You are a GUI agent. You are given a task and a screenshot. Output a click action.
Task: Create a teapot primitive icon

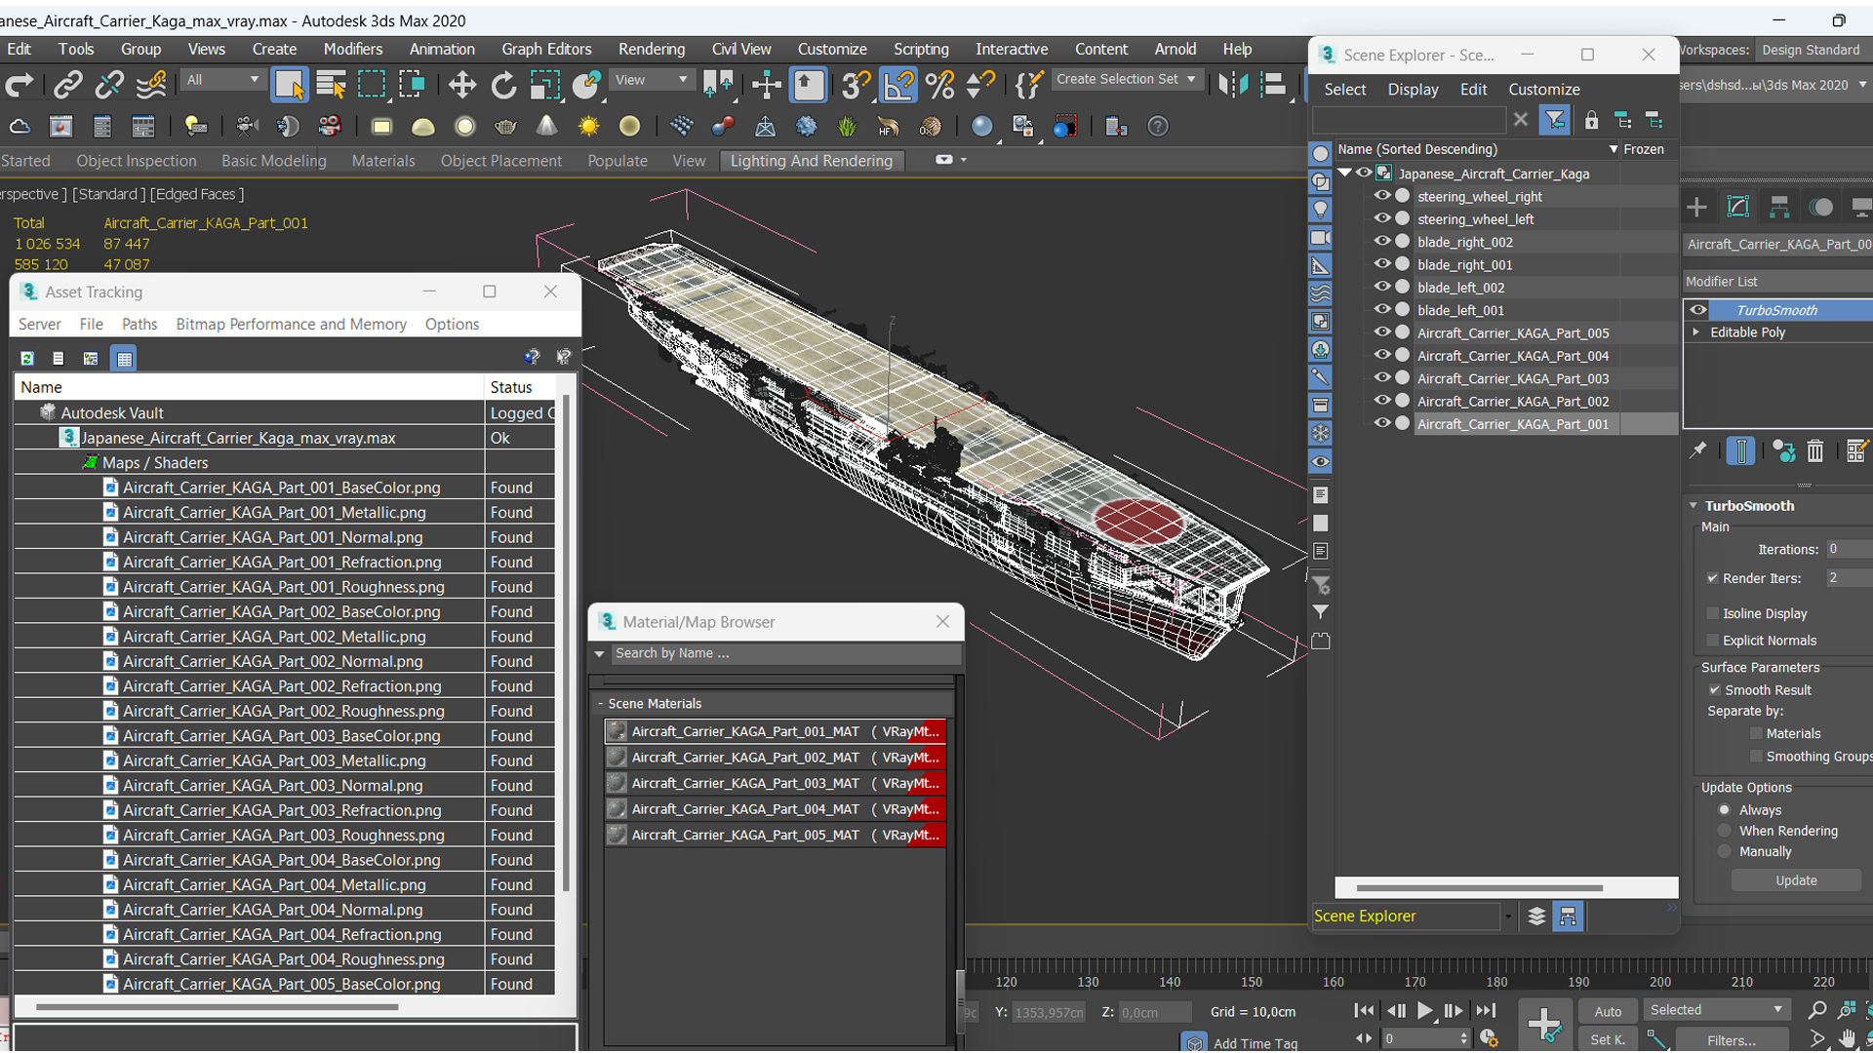pyautogui.click(x=505, y=127)
